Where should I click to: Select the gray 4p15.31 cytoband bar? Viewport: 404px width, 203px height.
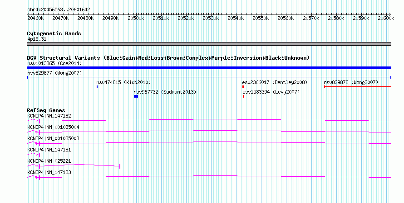coord(209,44)
